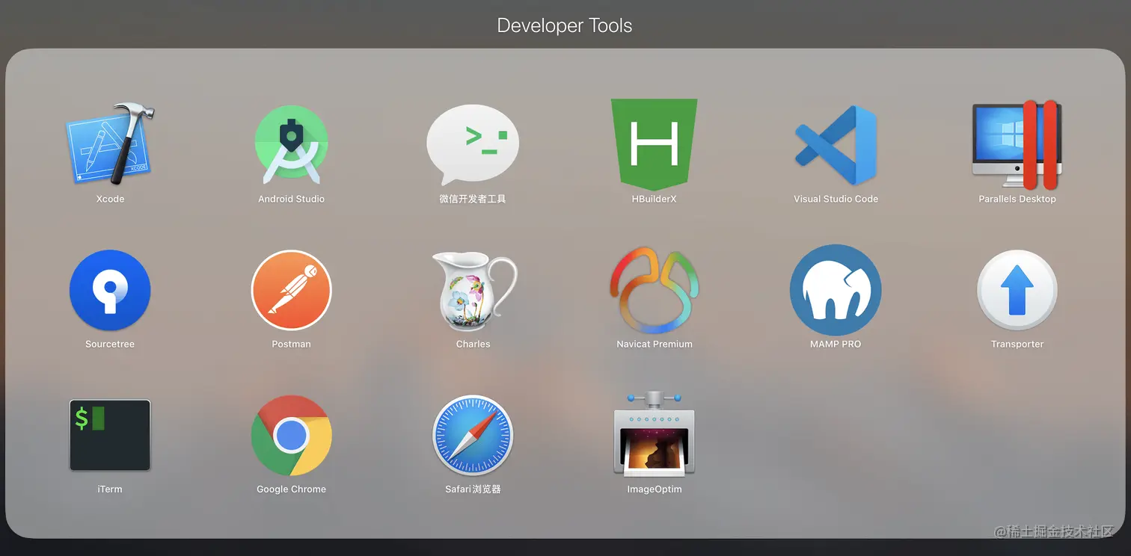Image resolution: width=1131 pixels, height=556 pixels.
Task: Launch HBuilderX via its green icon
Action: click(x=655, y=143)
